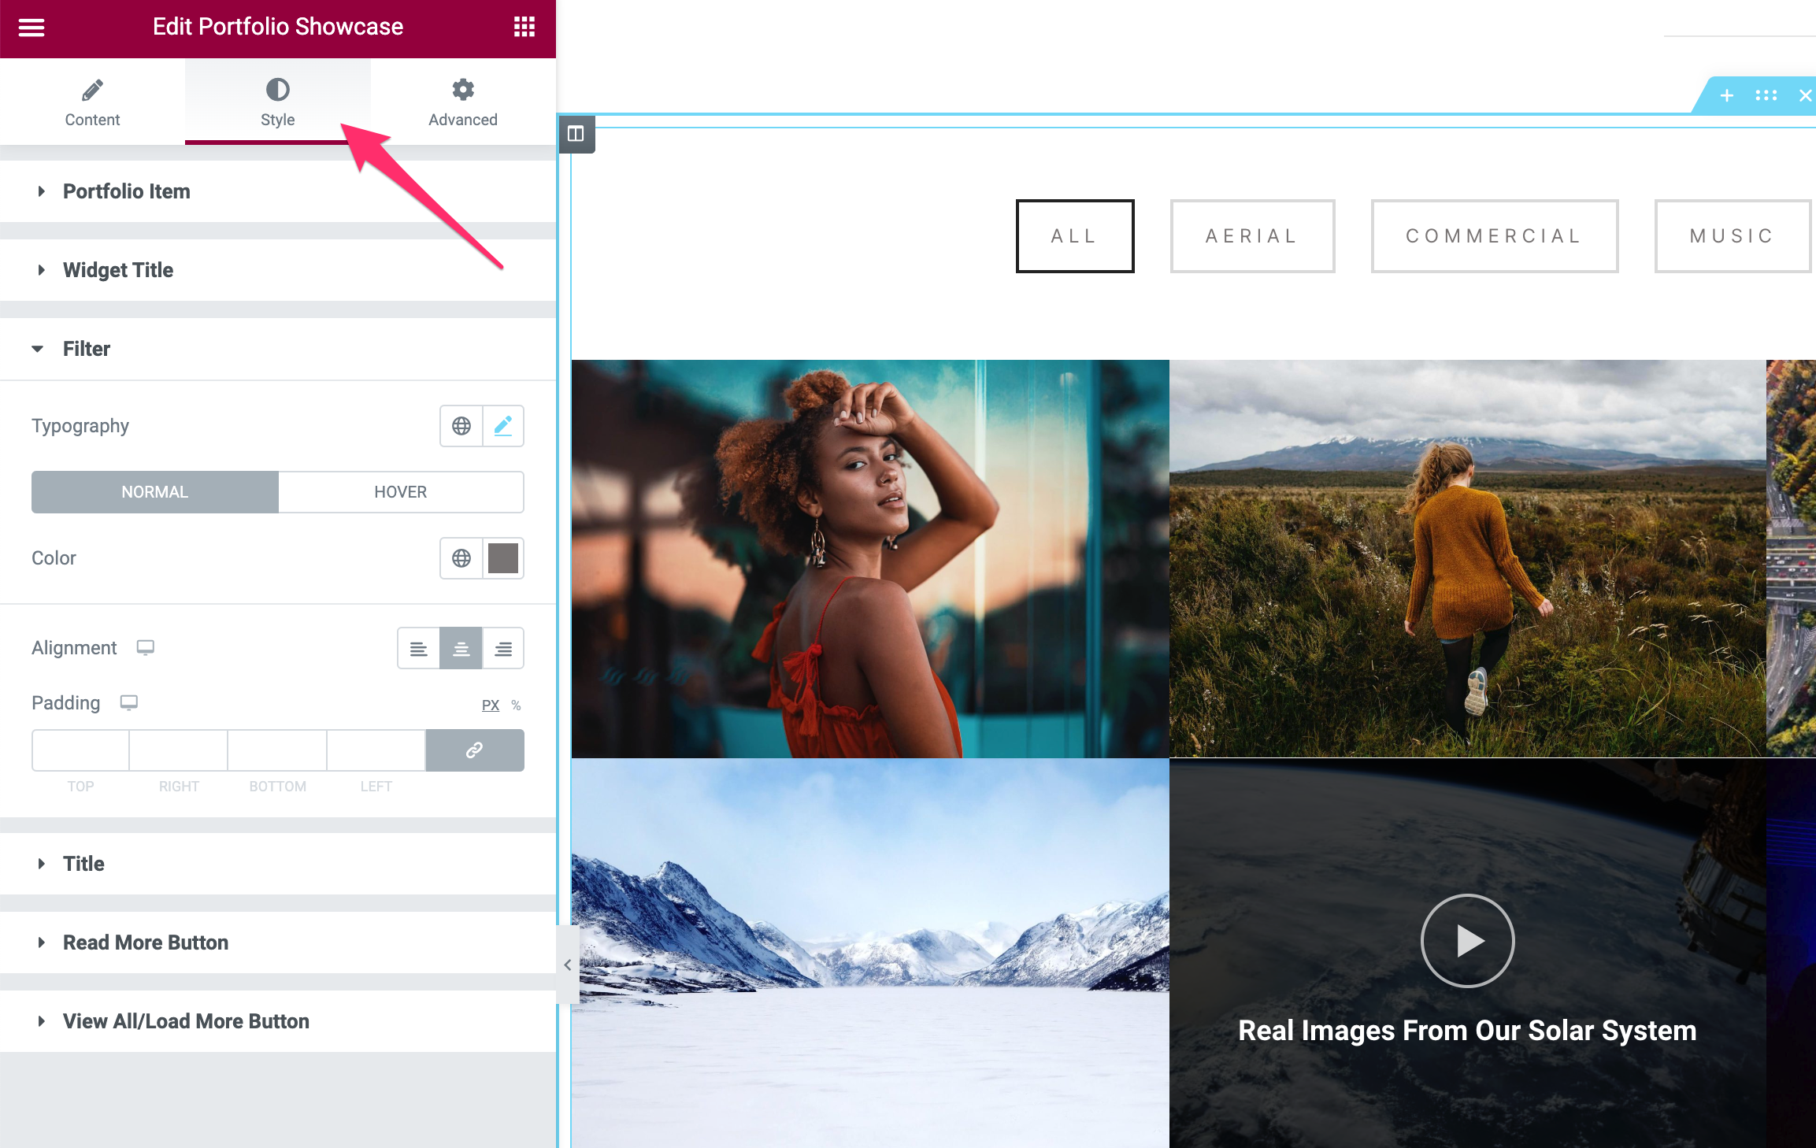Delete the section with the X icon

click(x=1805, y=95)
